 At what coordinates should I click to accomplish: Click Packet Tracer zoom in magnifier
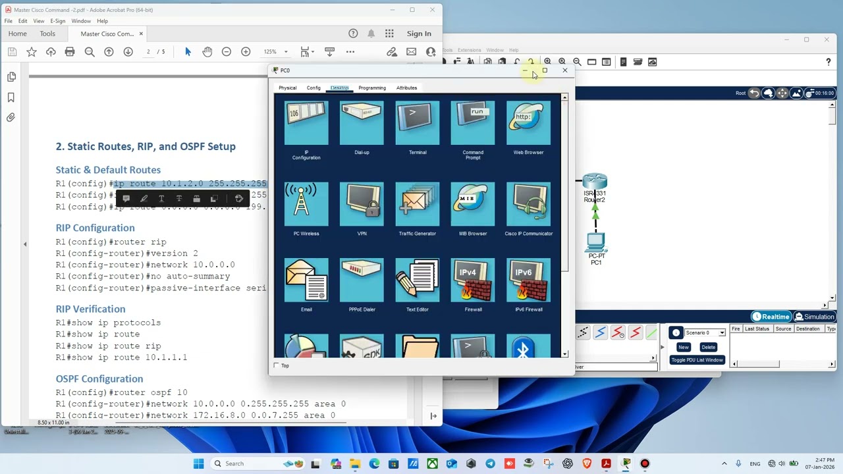[547, 62]
